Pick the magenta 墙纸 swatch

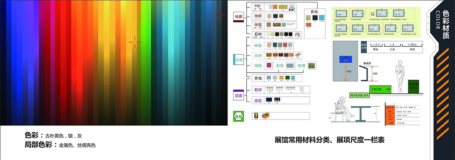pos(269,65)
